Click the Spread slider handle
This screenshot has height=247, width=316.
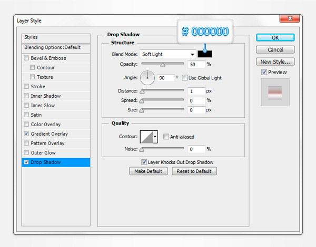(142, 101)
